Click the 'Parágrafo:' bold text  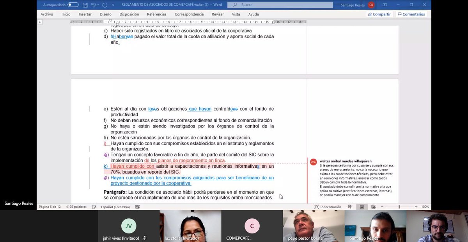(x=115, y=192)
